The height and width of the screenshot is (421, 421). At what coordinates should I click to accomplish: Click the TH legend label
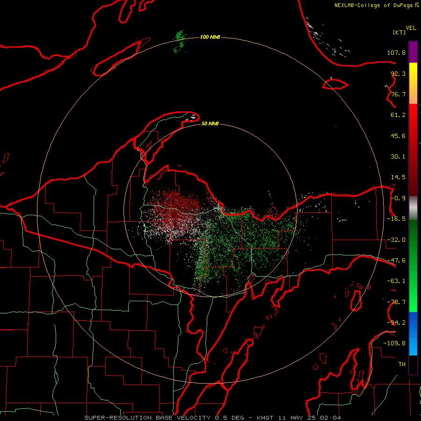(402, 364)
